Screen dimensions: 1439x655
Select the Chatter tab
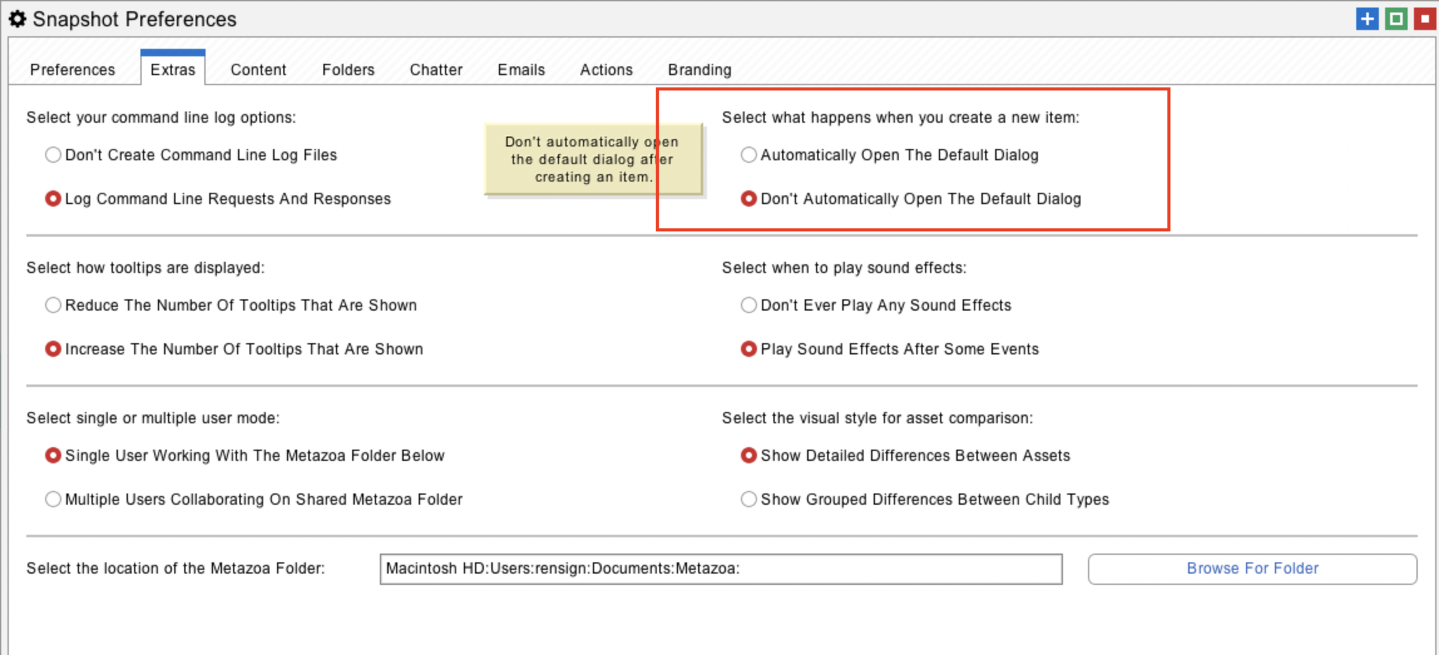tap(436, 70)
